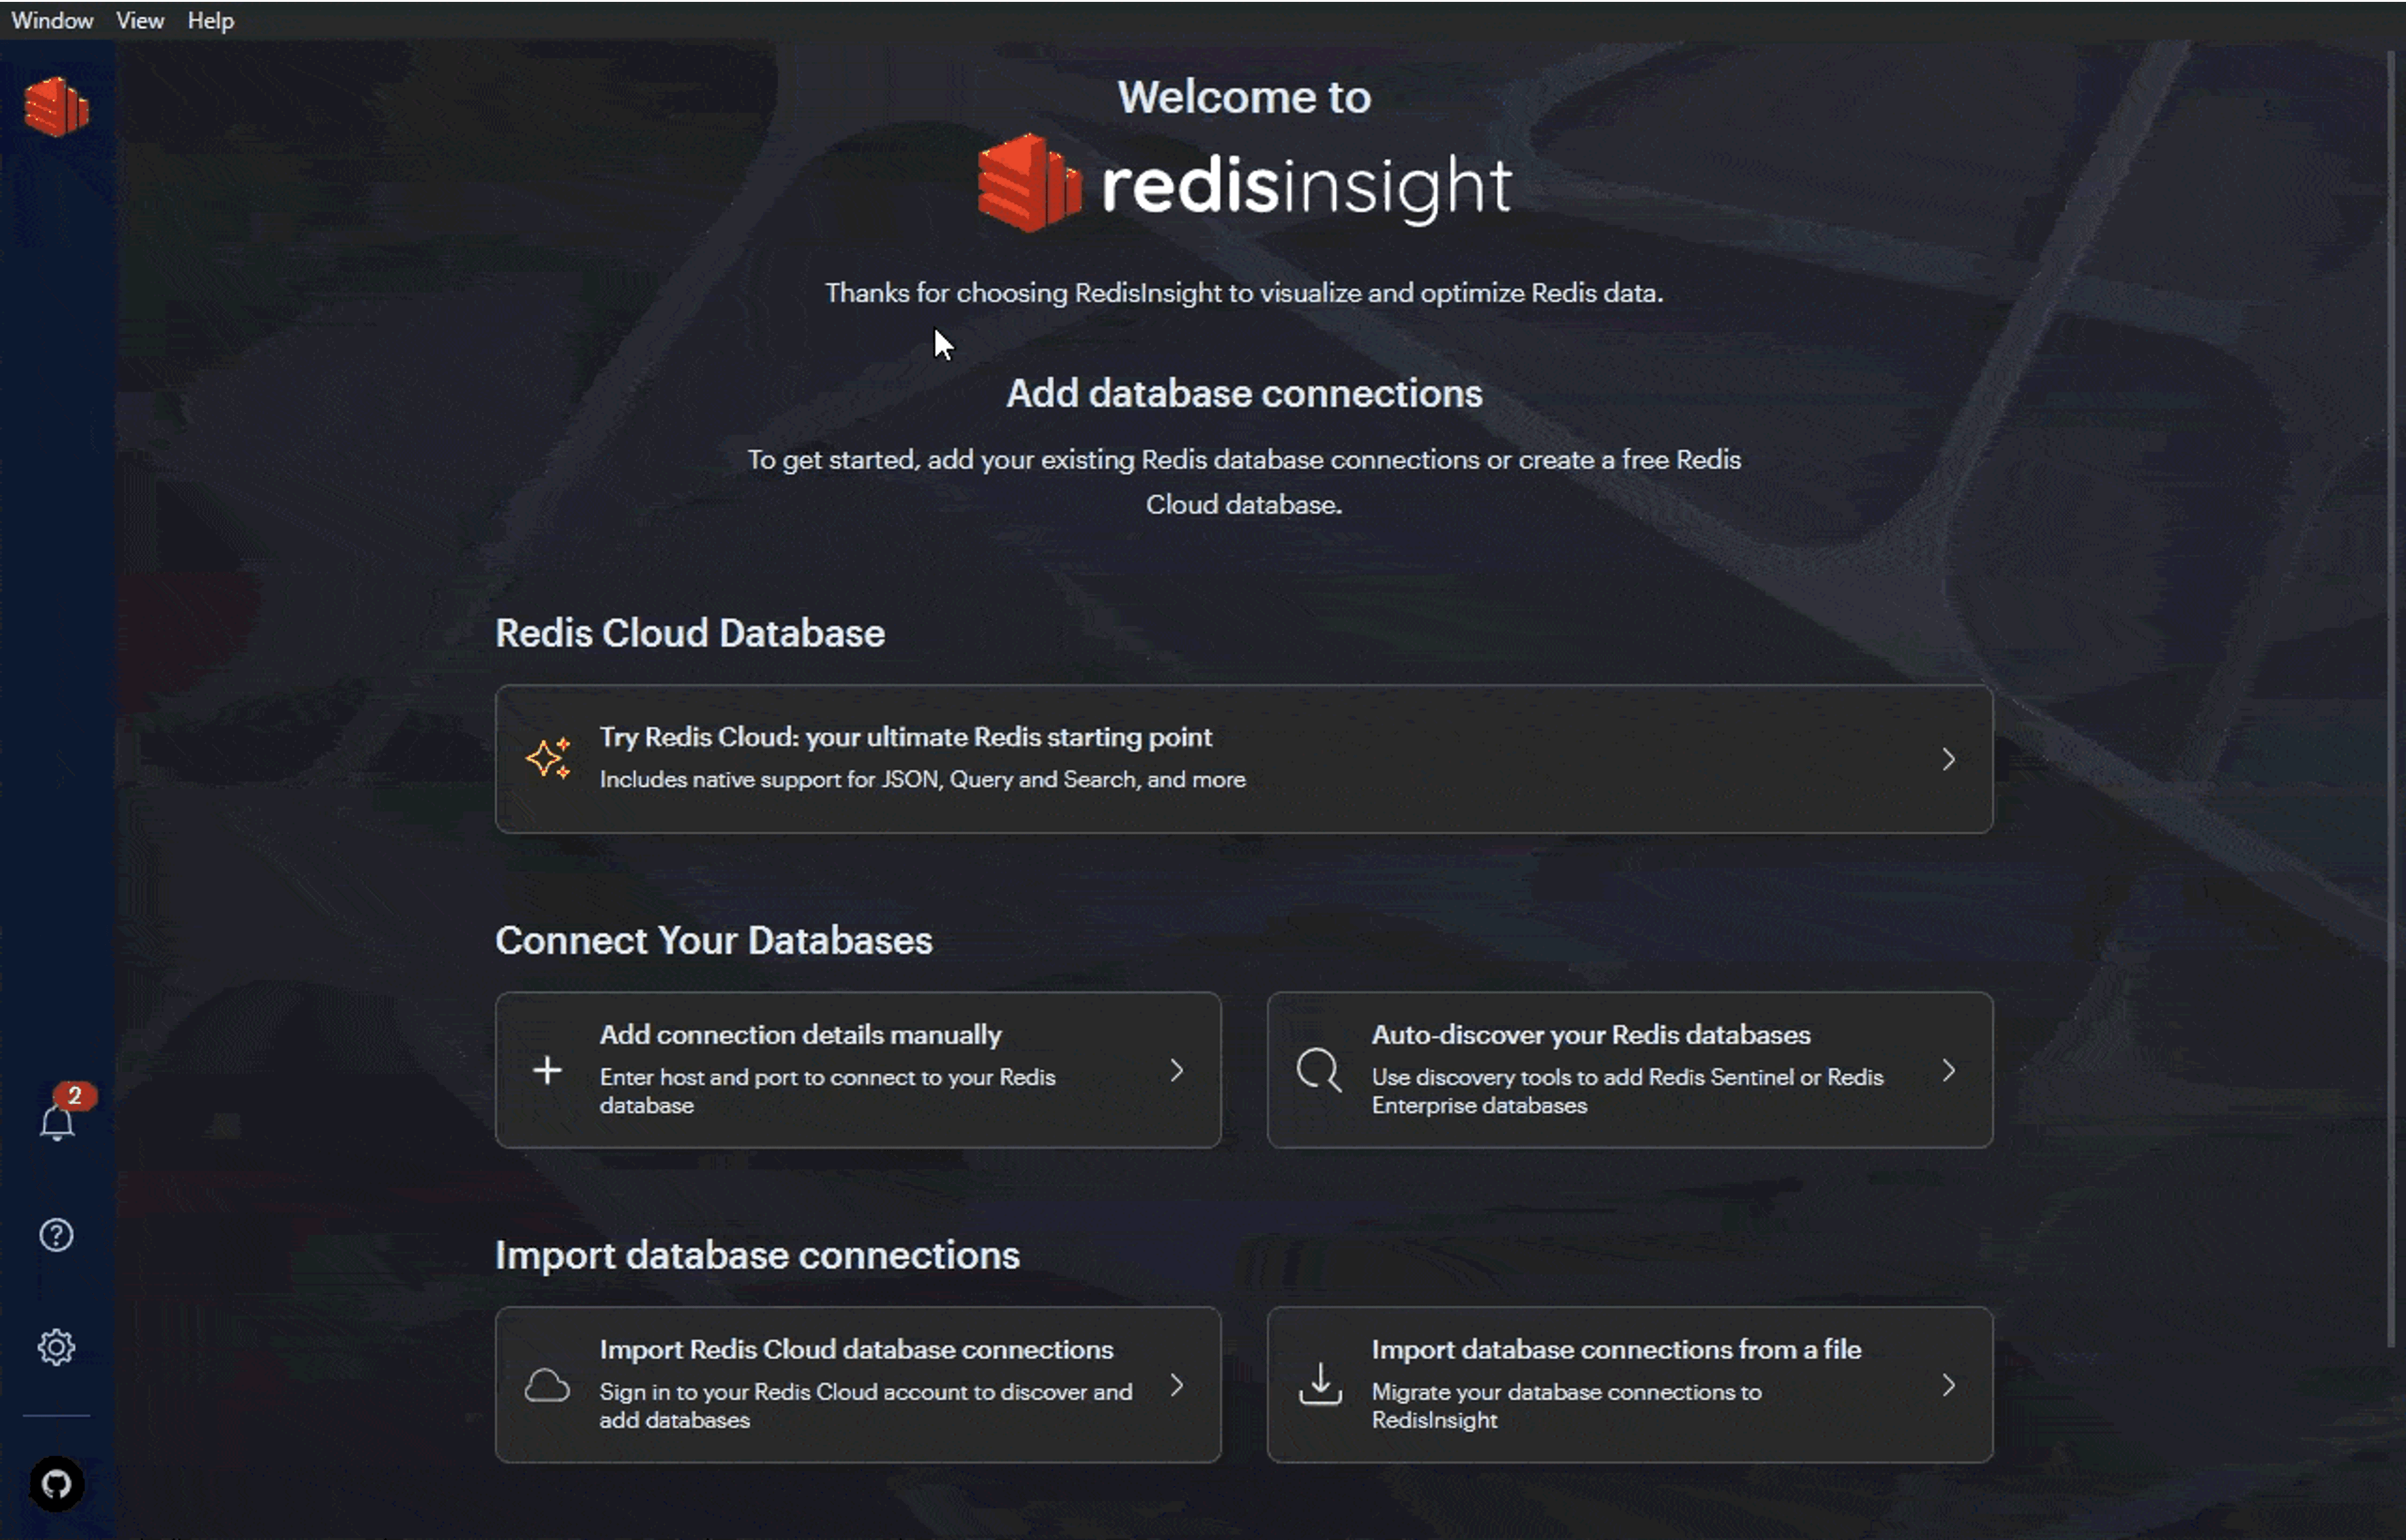Click the download icon for file import

coord(1320,1385)
